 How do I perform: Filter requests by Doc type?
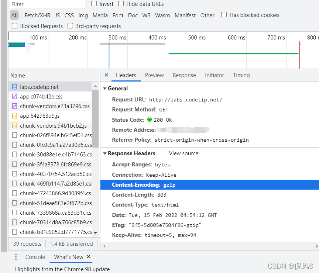(133, 15)
